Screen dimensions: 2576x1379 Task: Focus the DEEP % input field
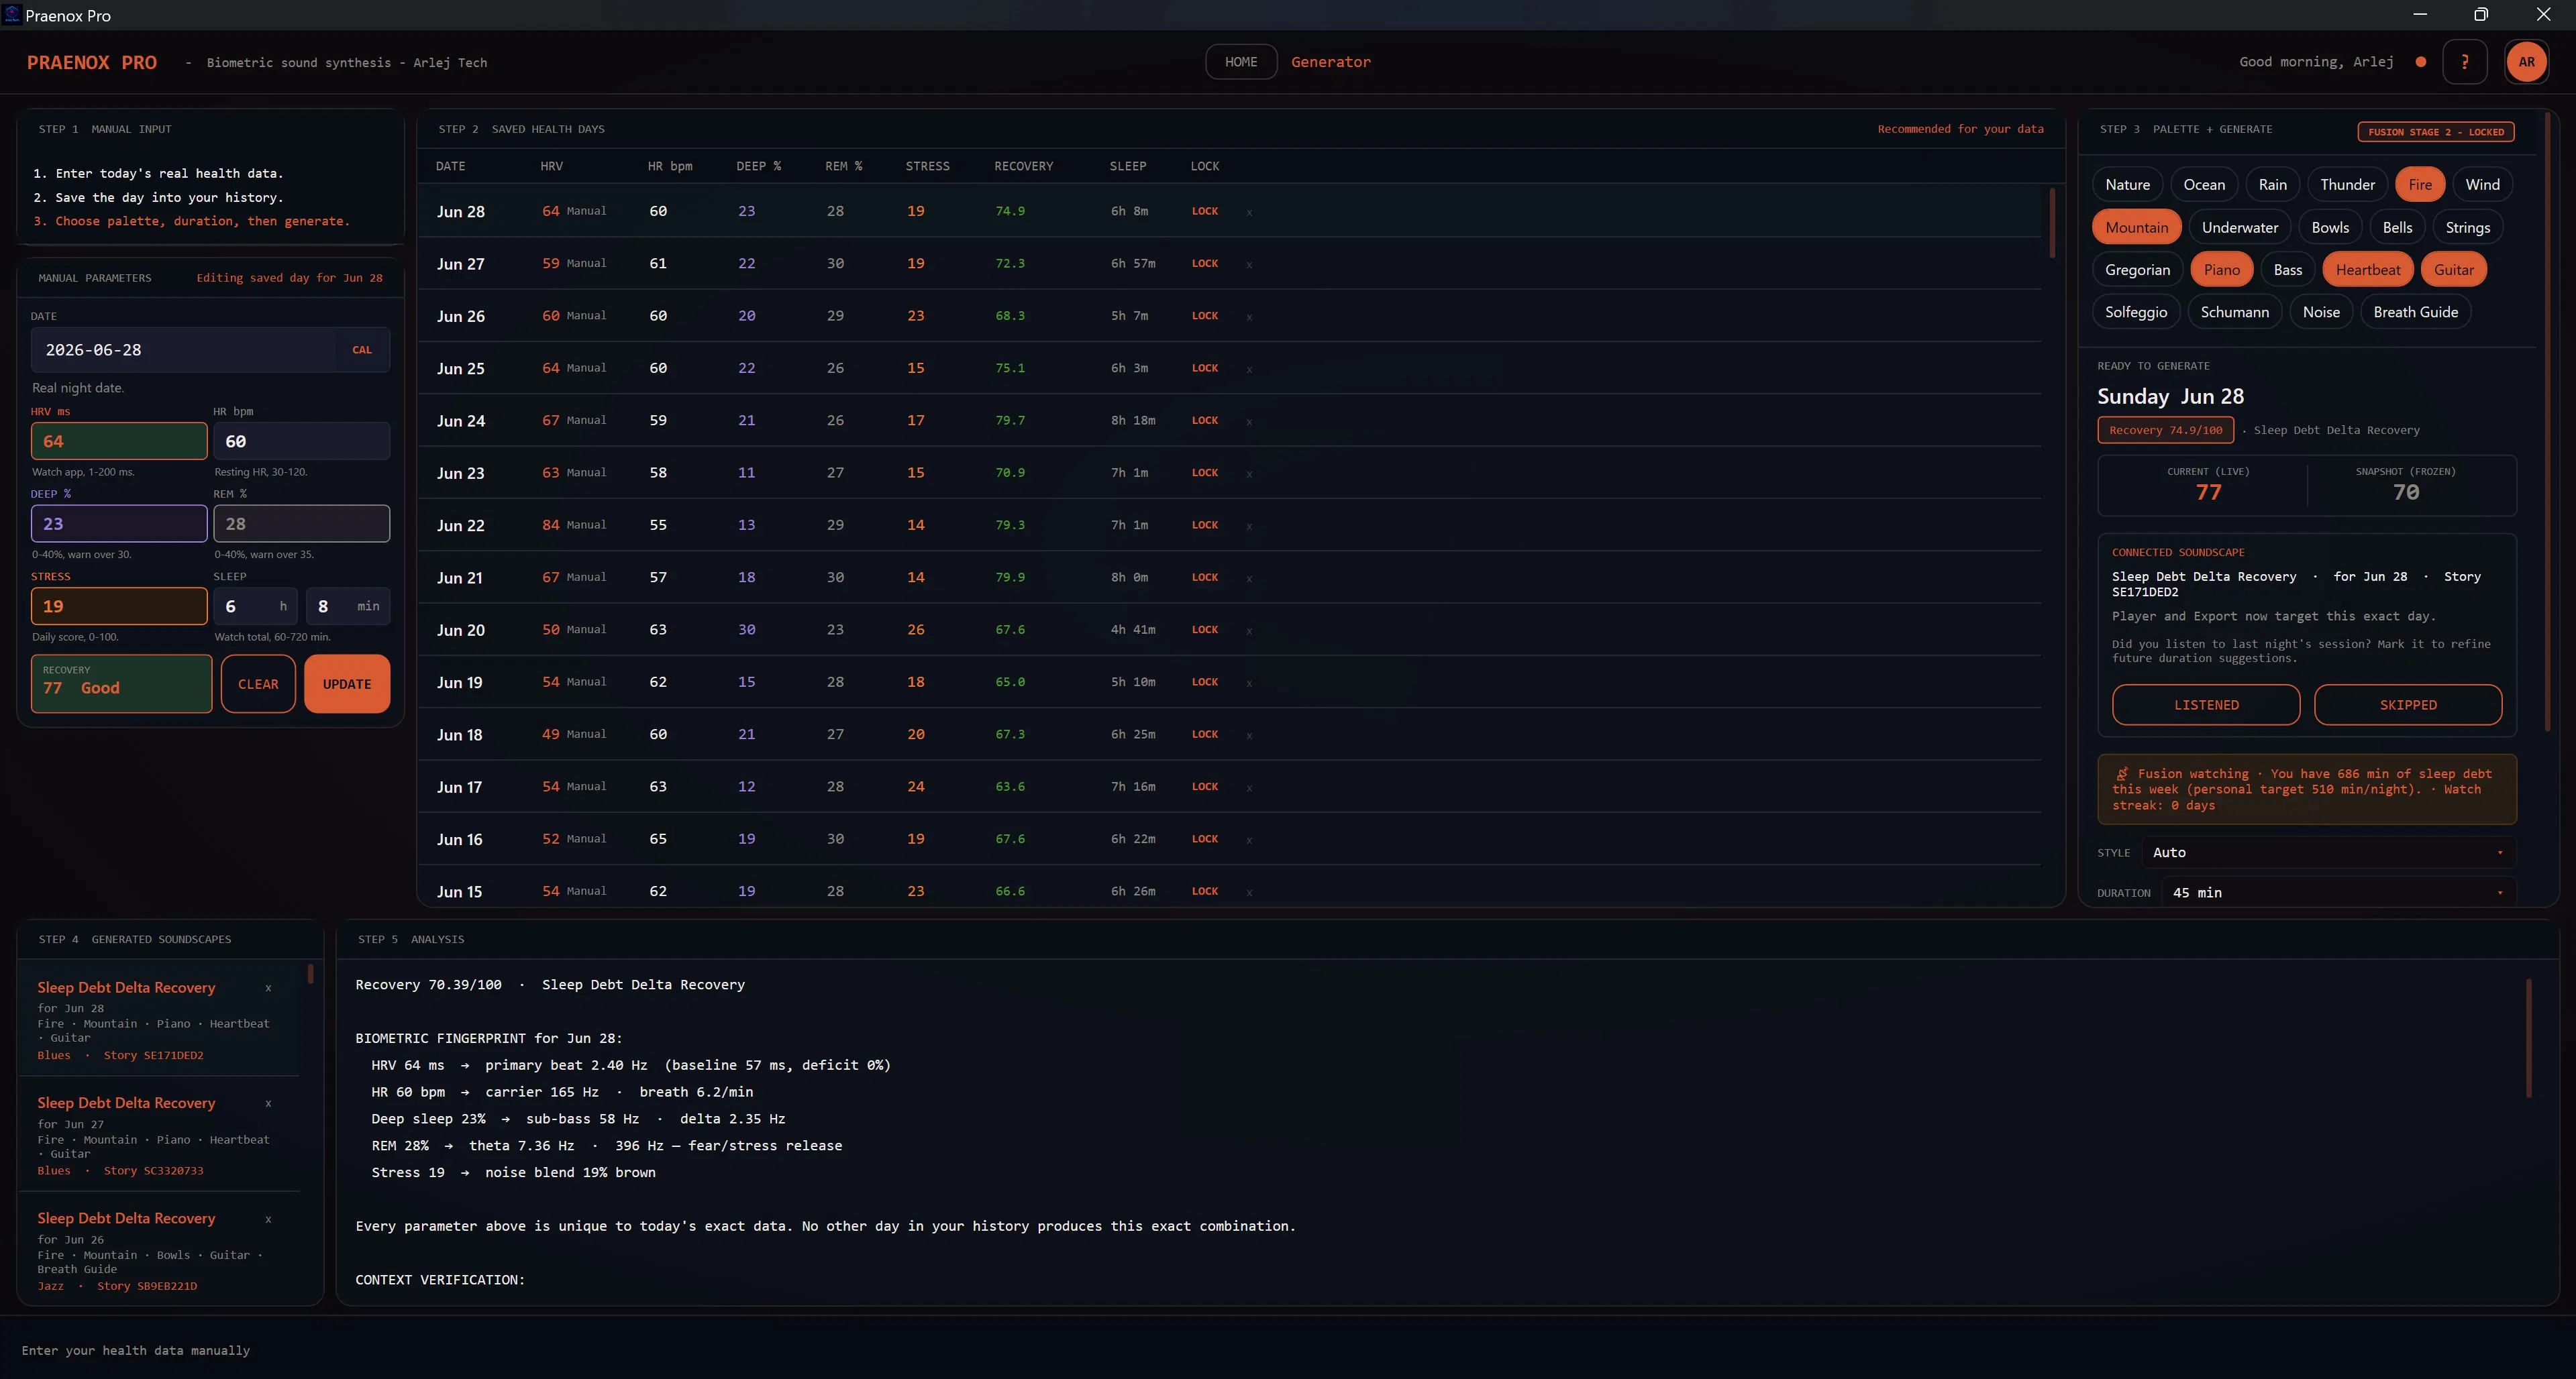click(x=119, y=524)
